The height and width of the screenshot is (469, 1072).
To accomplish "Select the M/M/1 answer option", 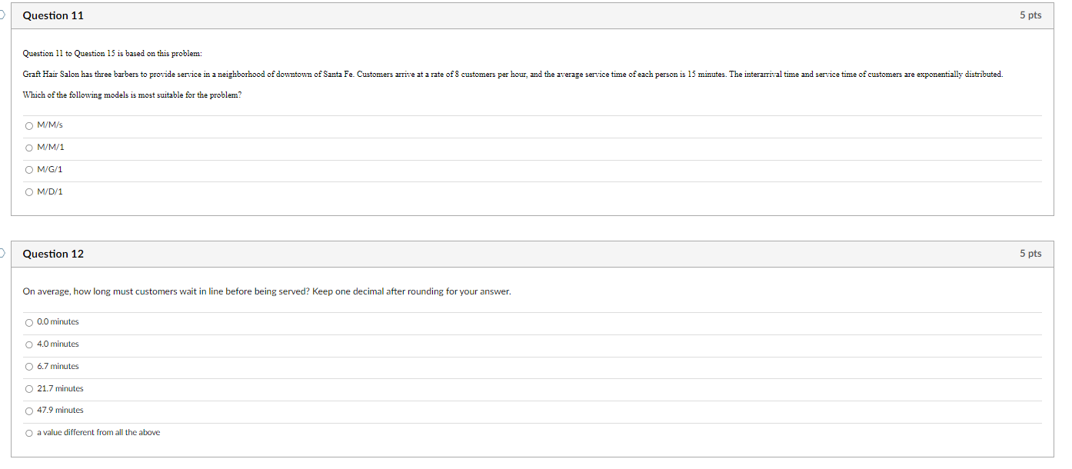I will pyautogui.click(x=29, y=148).
